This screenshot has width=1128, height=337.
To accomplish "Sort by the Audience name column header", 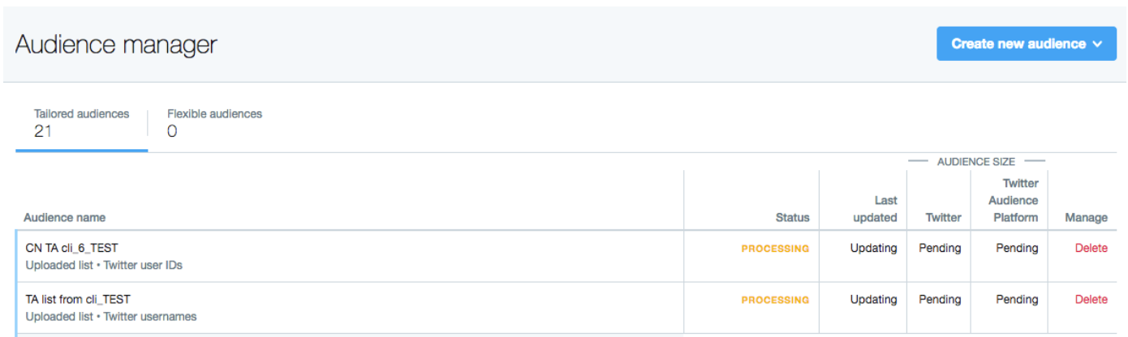I will tap(65, 217).
